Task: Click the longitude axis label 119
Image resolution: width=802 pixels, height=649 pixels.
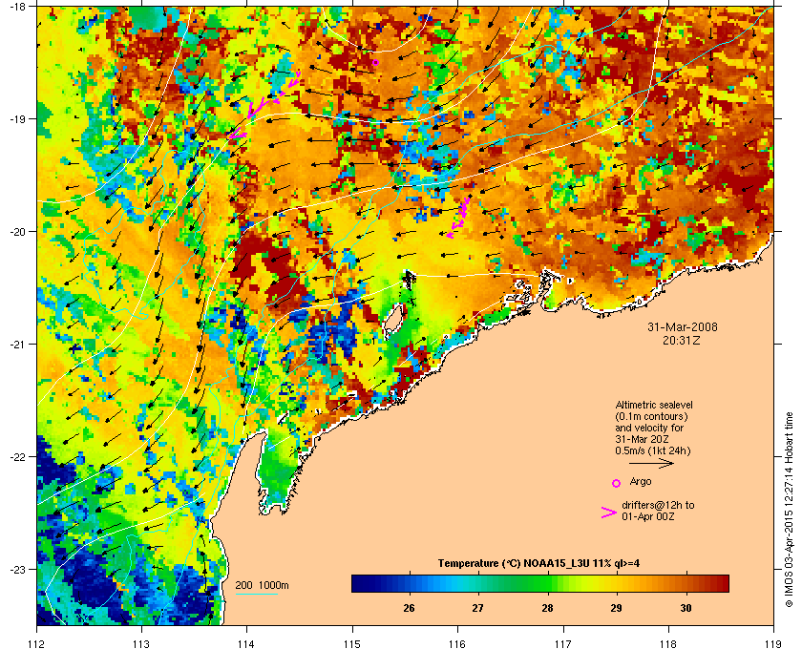Action: 774,643
